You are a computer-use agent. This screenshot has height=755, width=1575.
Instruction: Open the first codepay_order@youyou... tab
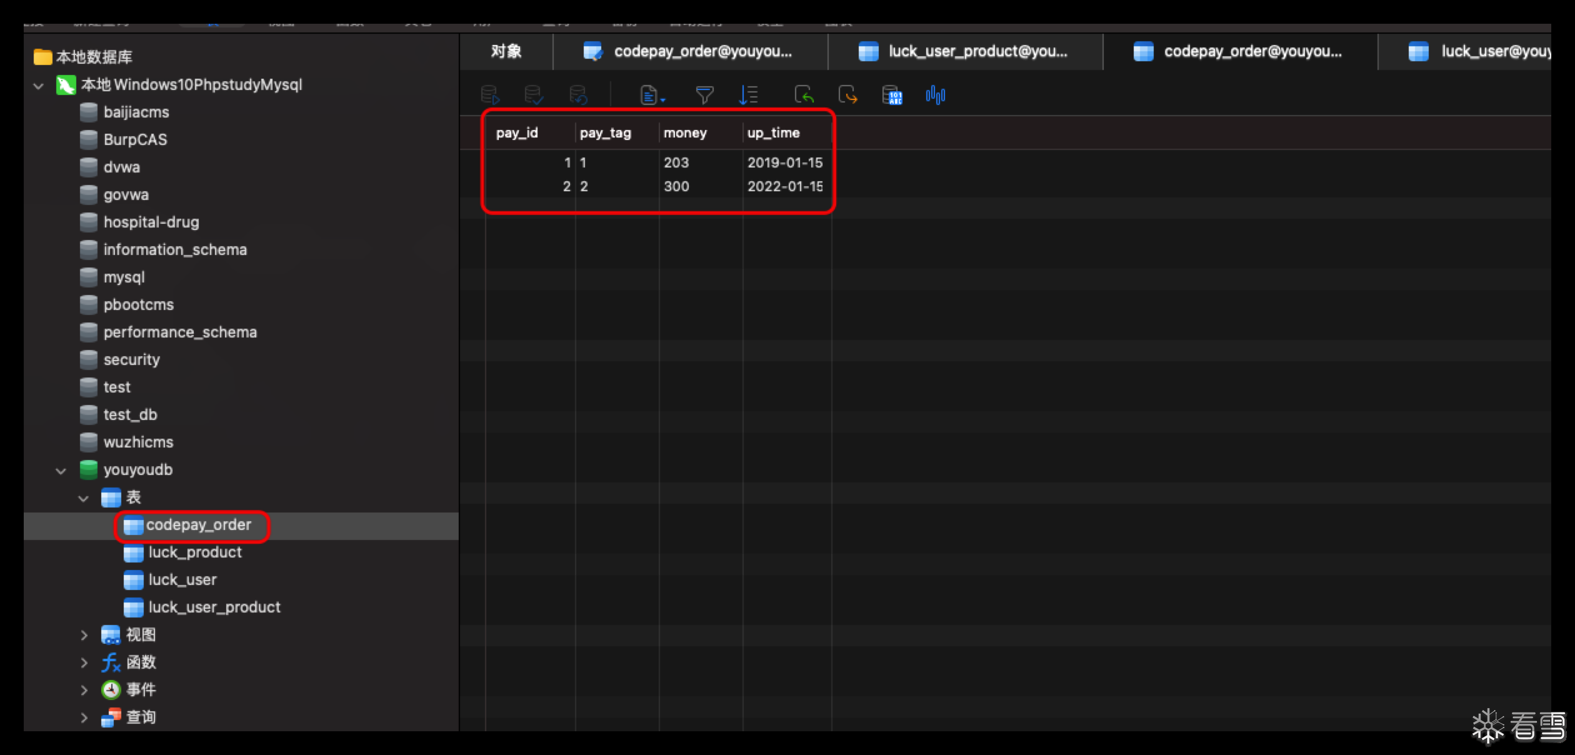691,51
